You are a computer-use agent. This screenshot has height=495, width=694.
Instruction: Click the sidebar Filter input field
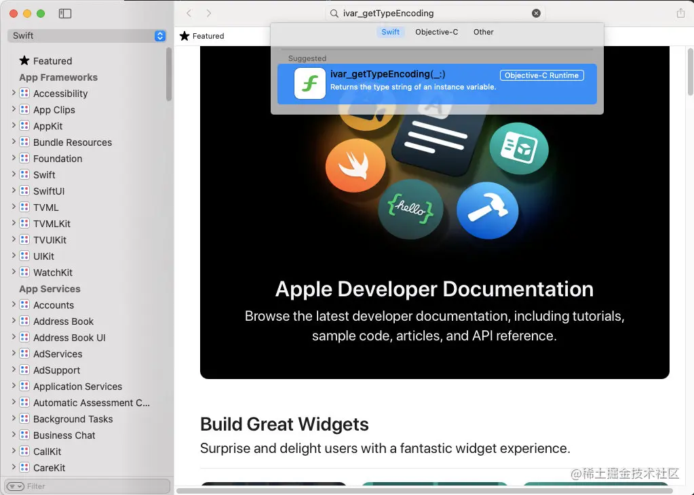pyautogui.click(x=88, y=486)
